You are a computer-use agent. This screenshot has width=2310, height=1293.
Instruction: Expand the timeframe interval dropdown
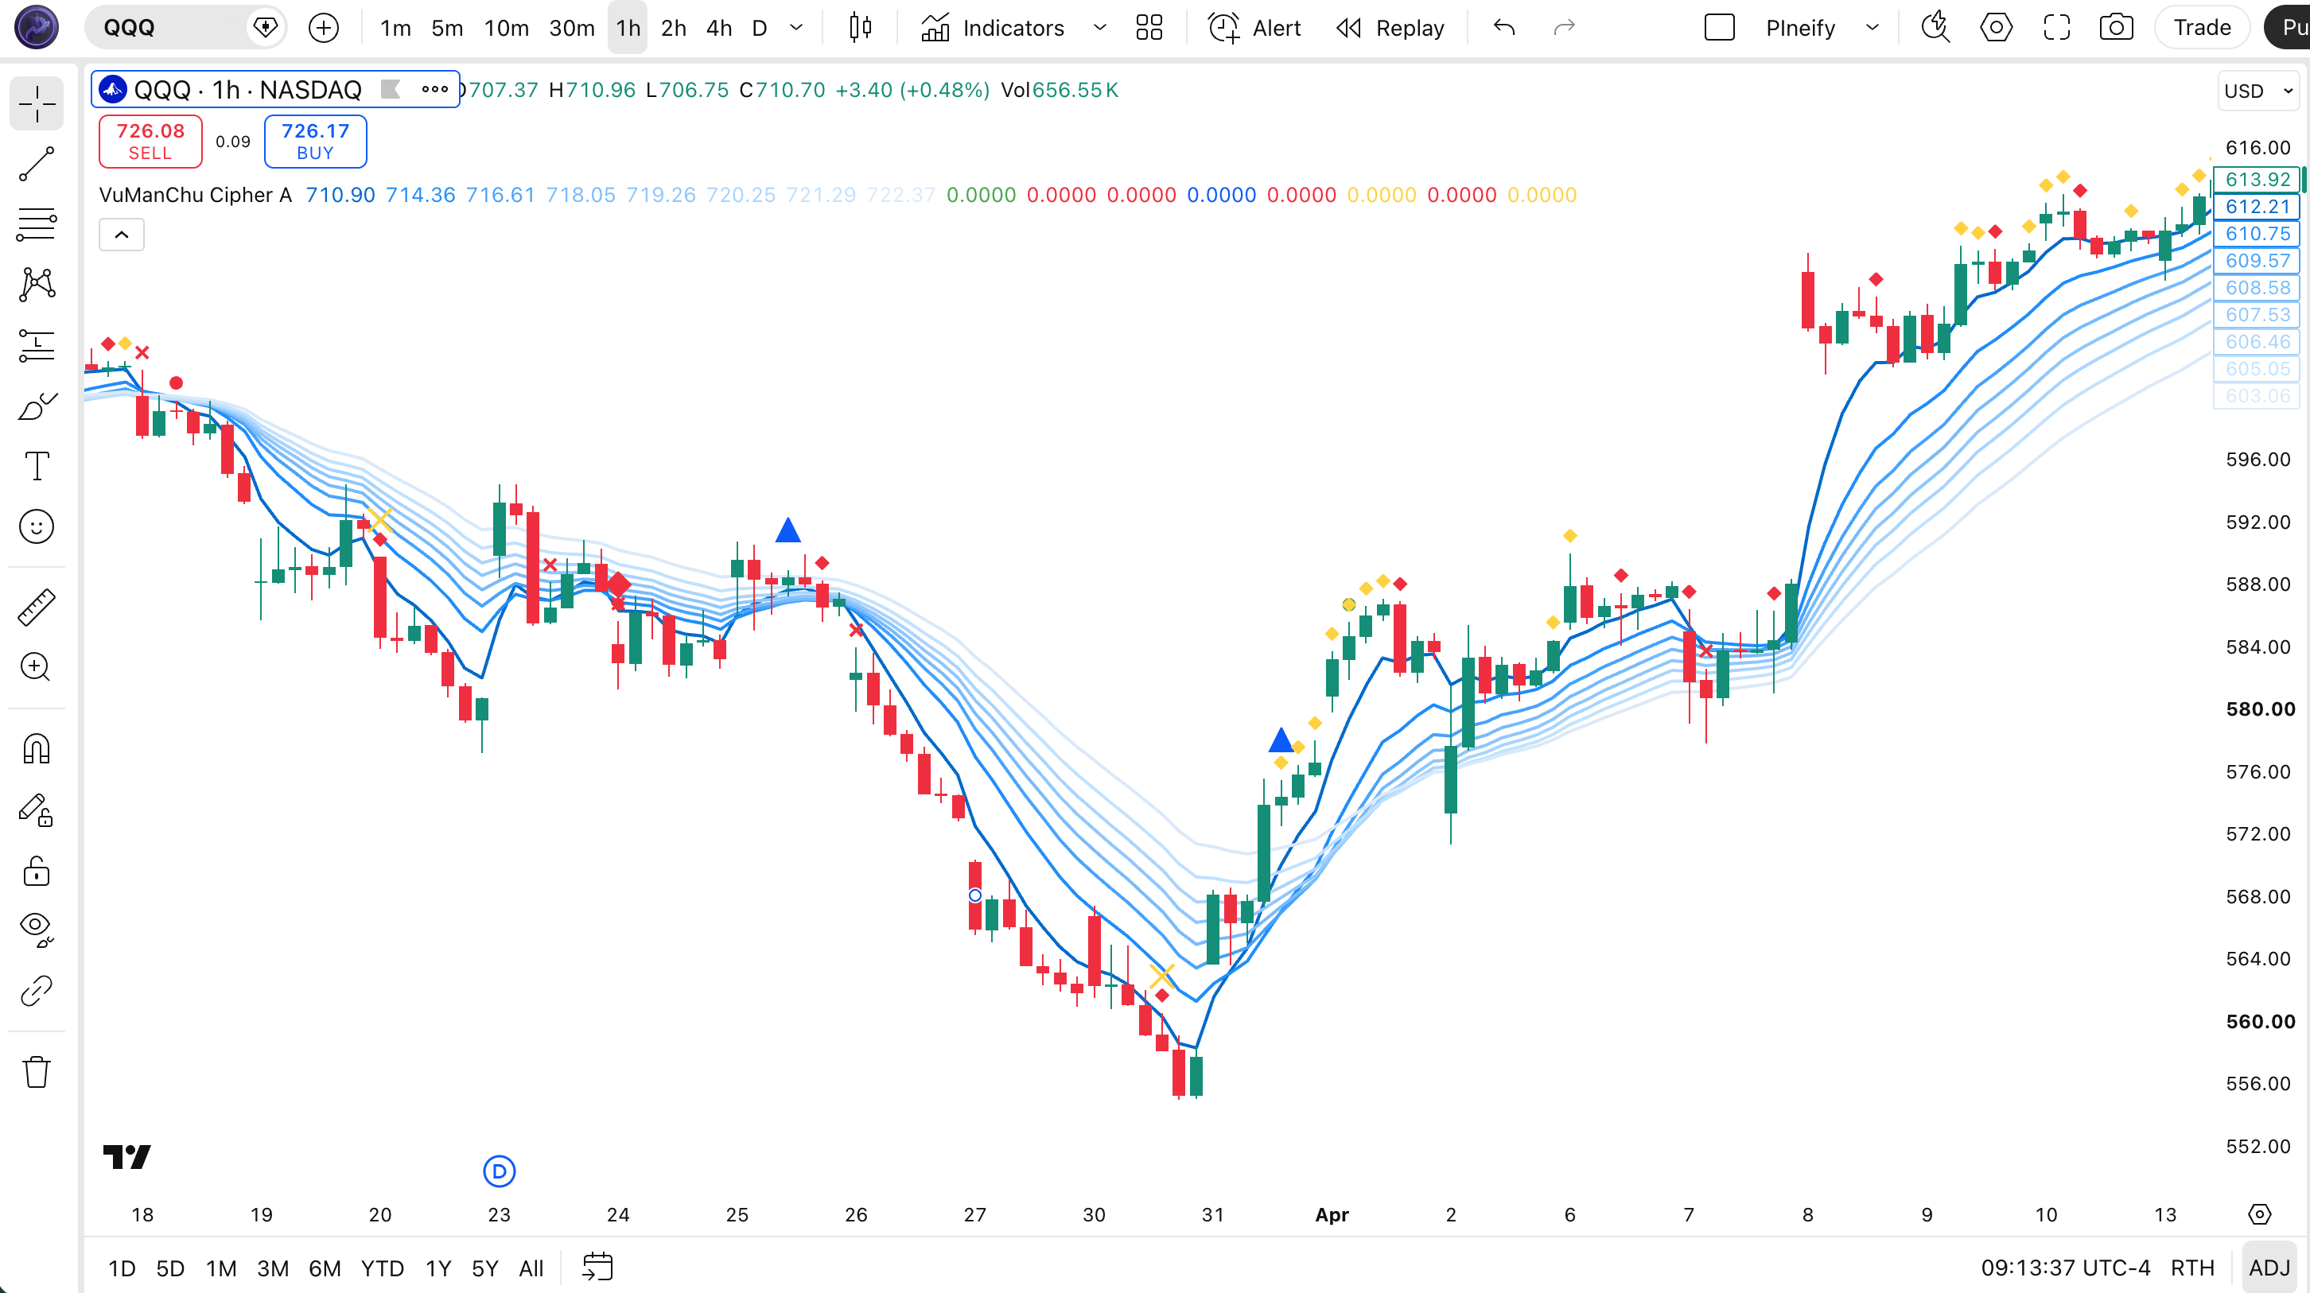click(795, 28)
